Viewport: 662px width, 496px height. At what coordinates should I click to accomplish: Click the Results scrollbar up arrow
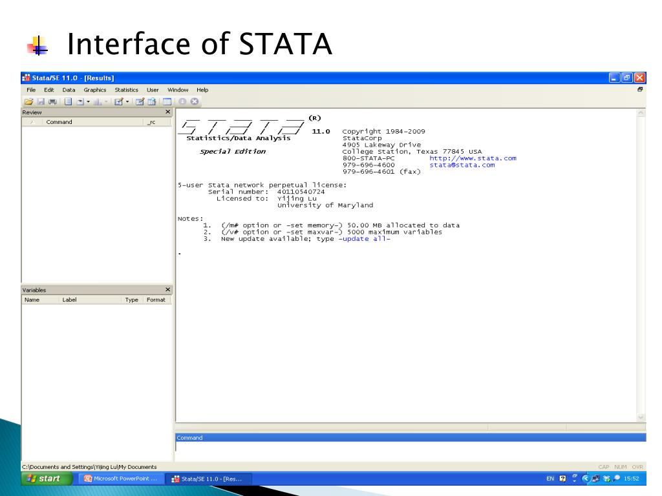coord(641,113)
